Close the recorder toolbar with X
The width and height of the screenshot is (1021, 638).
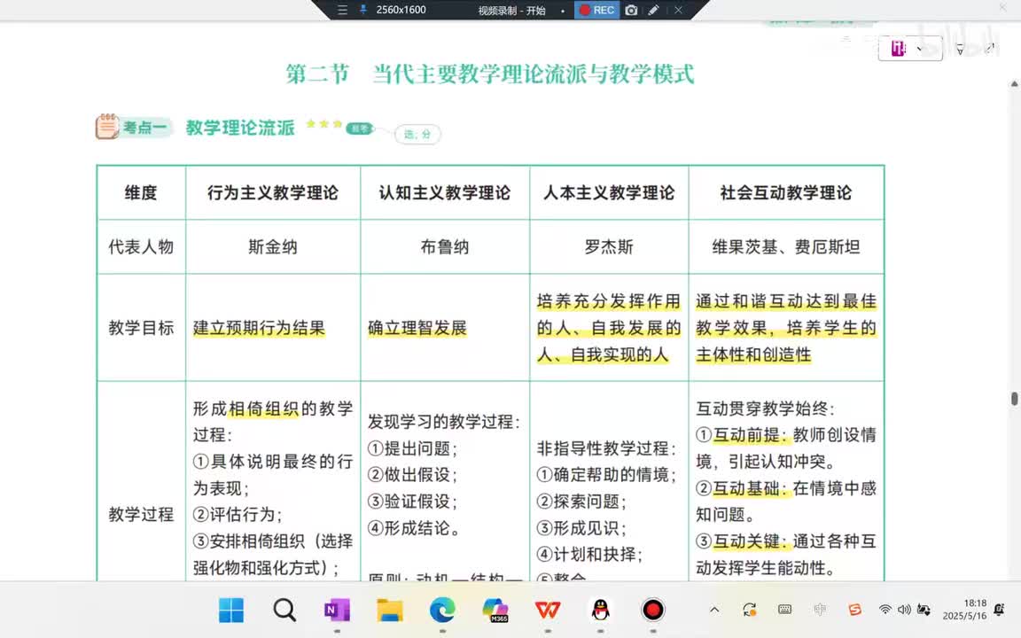tap(679, 10)
